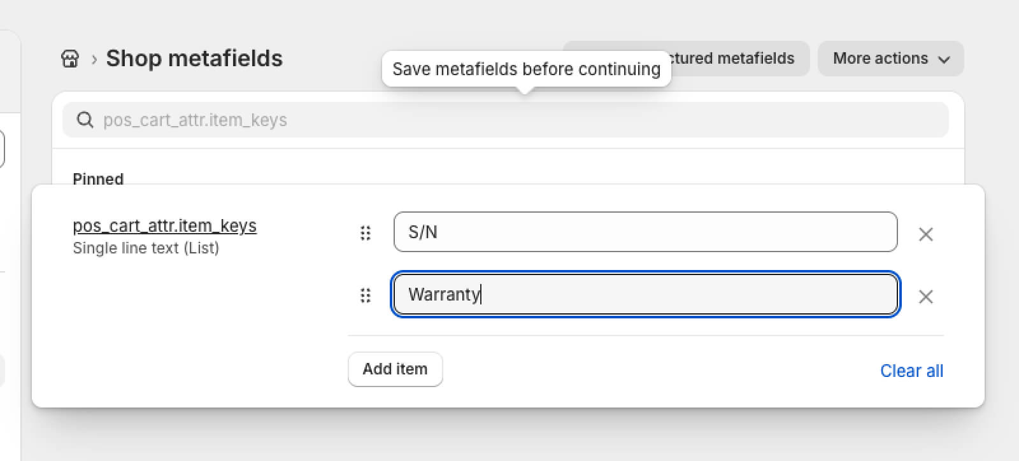Click the Pinned section heading
Screen dimensions: 1019x461
(98, 178)
